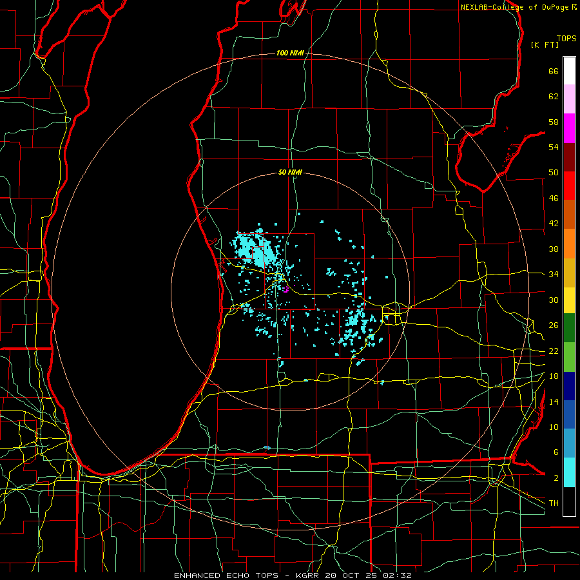Select the bright red legend swatch
The image size is (580, 580).
(569, 186)
